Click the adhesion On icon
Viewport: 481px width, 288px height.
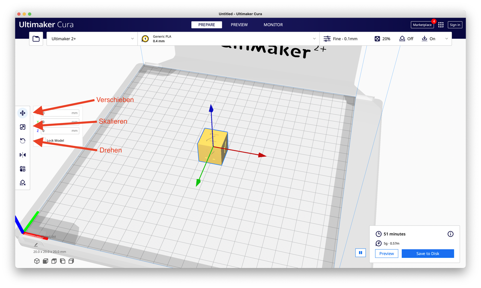pos(424,39)
